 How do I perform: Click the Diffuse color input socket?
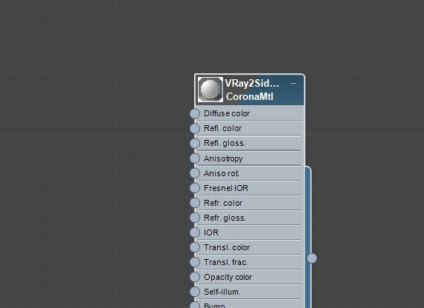click(x=195, y=114)
